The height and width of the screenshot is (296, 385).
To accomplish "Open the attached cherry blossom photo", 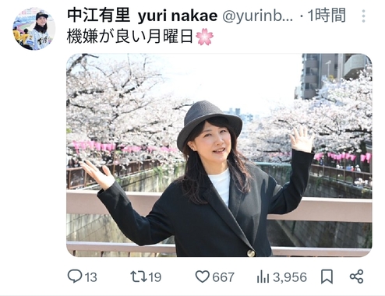I will coord(219,155).
